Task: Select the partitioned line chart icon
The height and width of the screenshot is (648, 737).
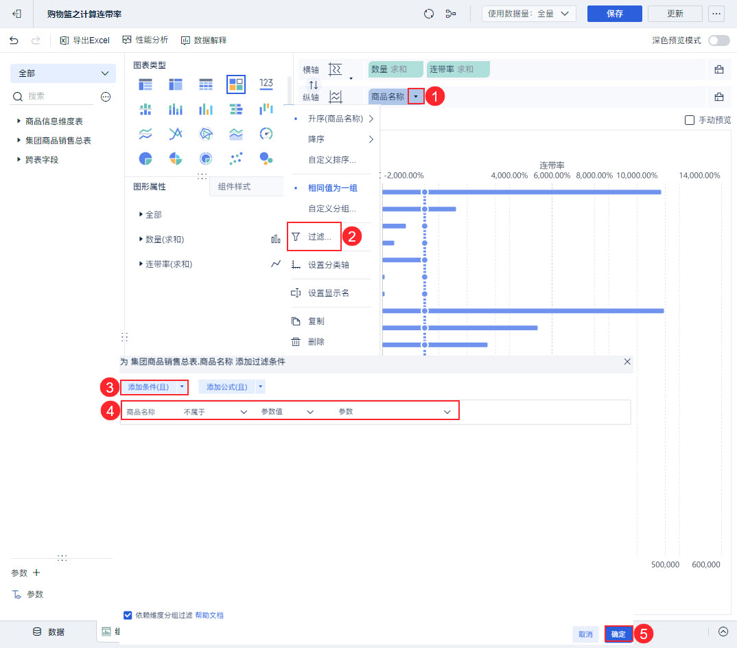Action: pyautogui.click(x=145, y=134)
